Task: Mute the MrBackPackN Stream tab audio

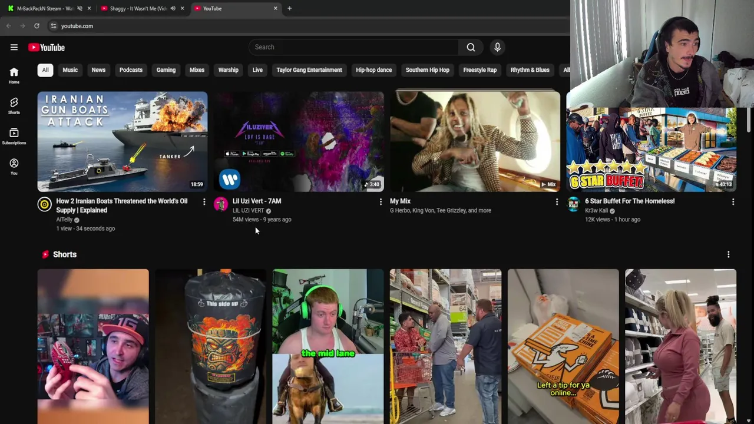Action: pyautogui.click(x=80, y=8)
